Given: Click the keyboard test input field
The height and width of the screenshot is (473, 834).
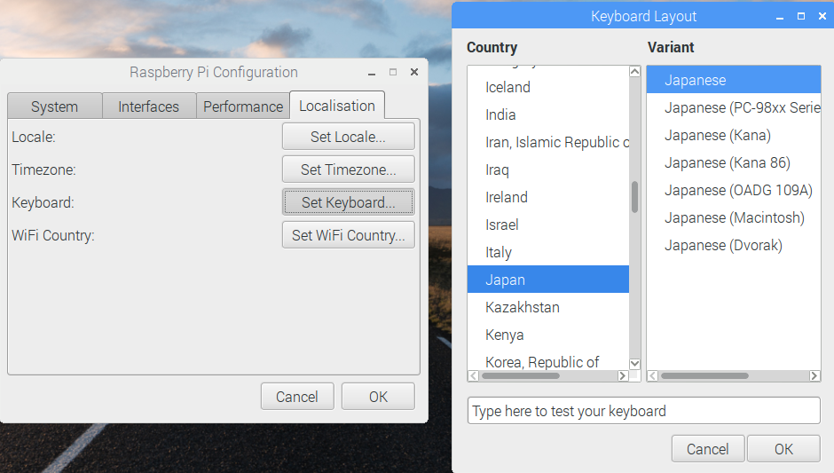Looking at the screenshot, I should (x=643, y=411).
